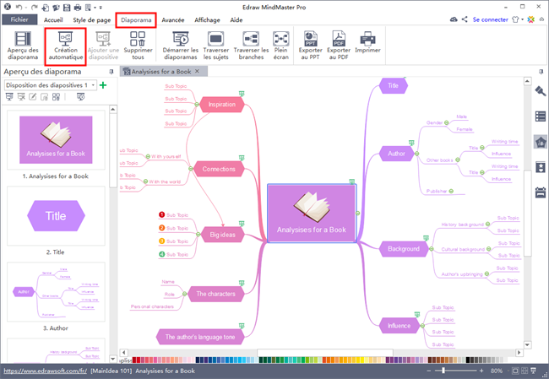The height and width of the screenshot is (379, 549).
Task: Open the Aperçu des diaporama ribbon tool
Action: [x=23, y=46]
